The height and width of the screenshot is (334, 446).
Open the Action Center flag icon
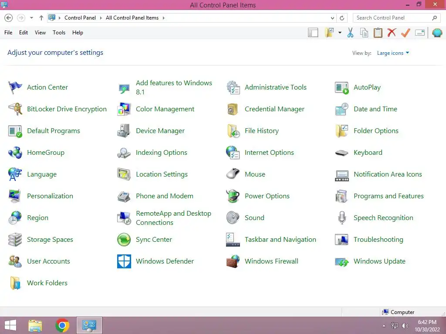(15, 87)
